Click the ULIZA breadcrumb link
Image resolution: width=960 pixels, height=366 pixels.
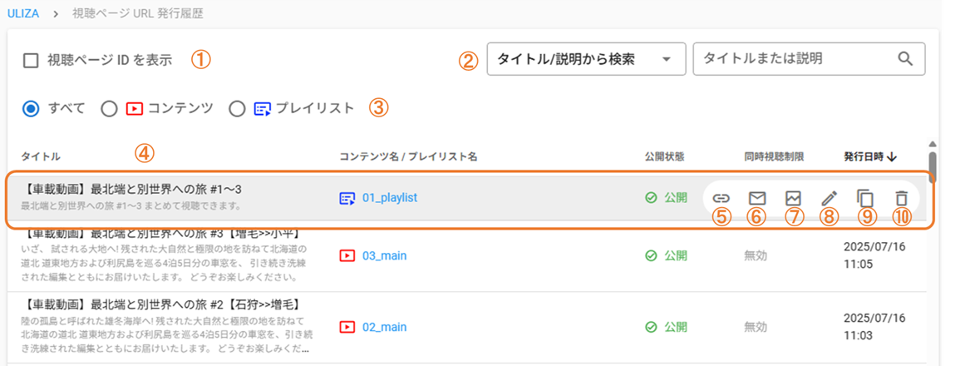pyautogui.click(x=22, y=12)
